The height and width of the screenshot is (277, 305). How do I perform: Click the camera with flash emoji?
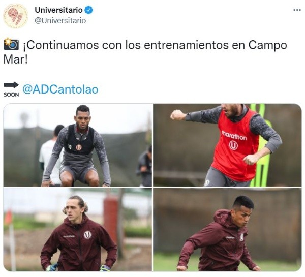[11, 44]
